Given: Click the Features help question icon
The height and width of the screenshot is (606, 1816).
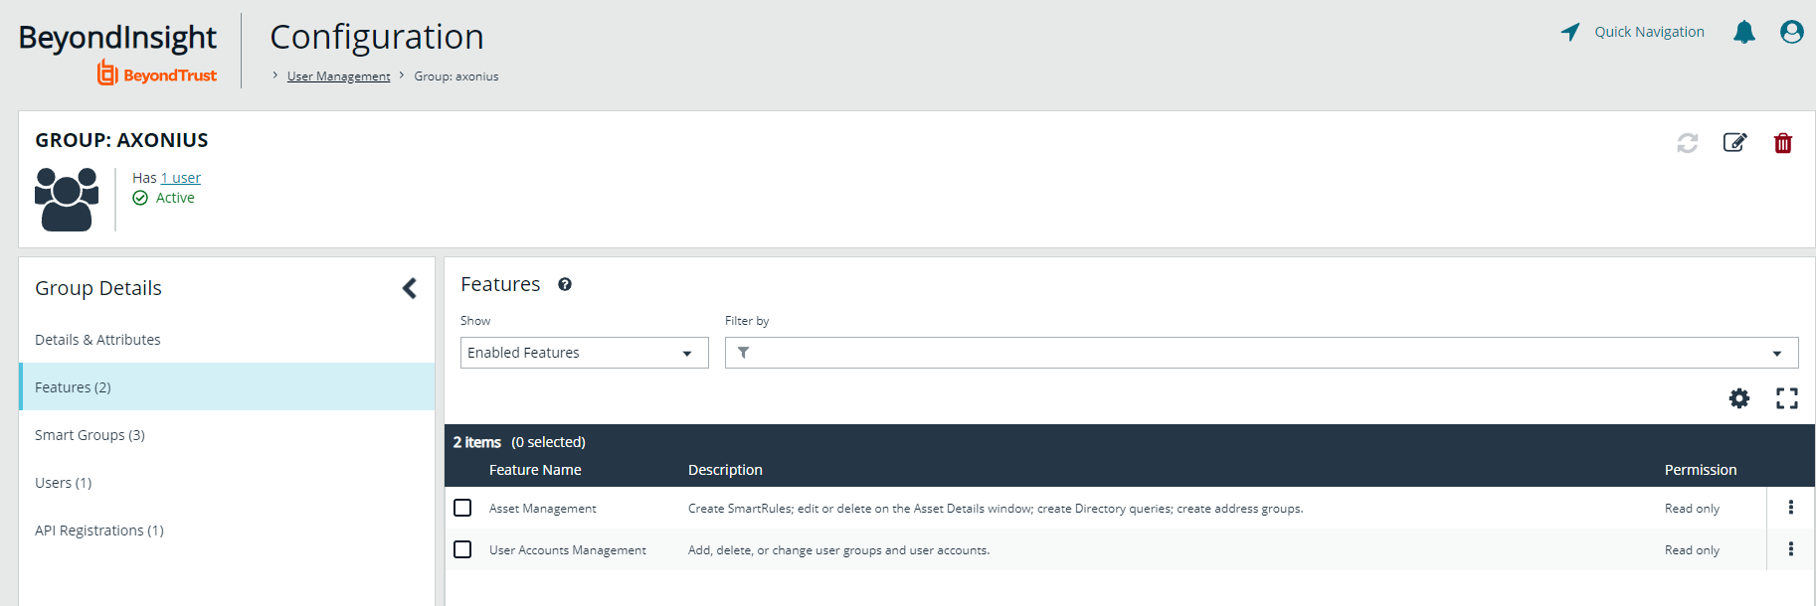Looking at the screenshot, I should pyautogui.click(x=565, y=284).
